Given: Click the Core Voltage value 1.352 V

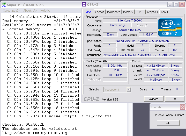Looking at the screenshot, I should (x=148, y=34).
